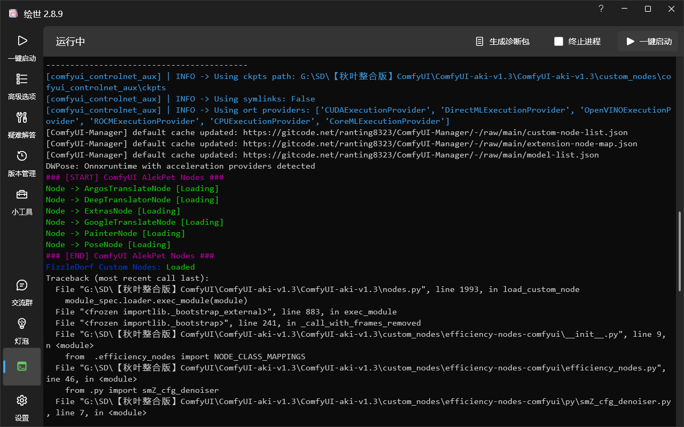Viewport: 684px width, 427px height.
Task: Click the 运行中 status heading
Action: [71, 42]
